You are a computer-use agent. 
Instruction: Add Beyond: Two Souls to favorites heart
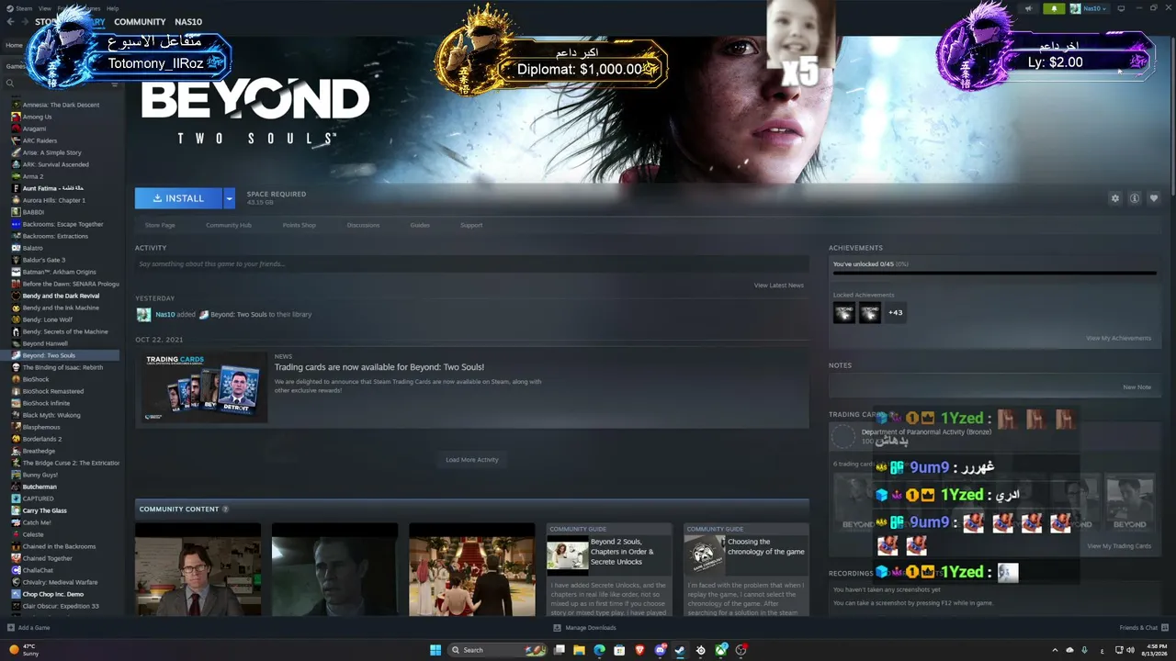tap(1154, 198)
